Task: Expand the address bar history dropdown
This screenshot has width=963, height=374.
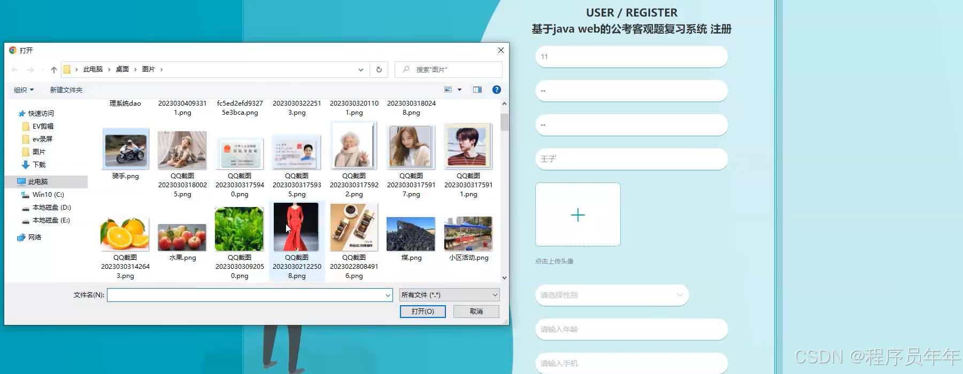Action: [361, 69]
